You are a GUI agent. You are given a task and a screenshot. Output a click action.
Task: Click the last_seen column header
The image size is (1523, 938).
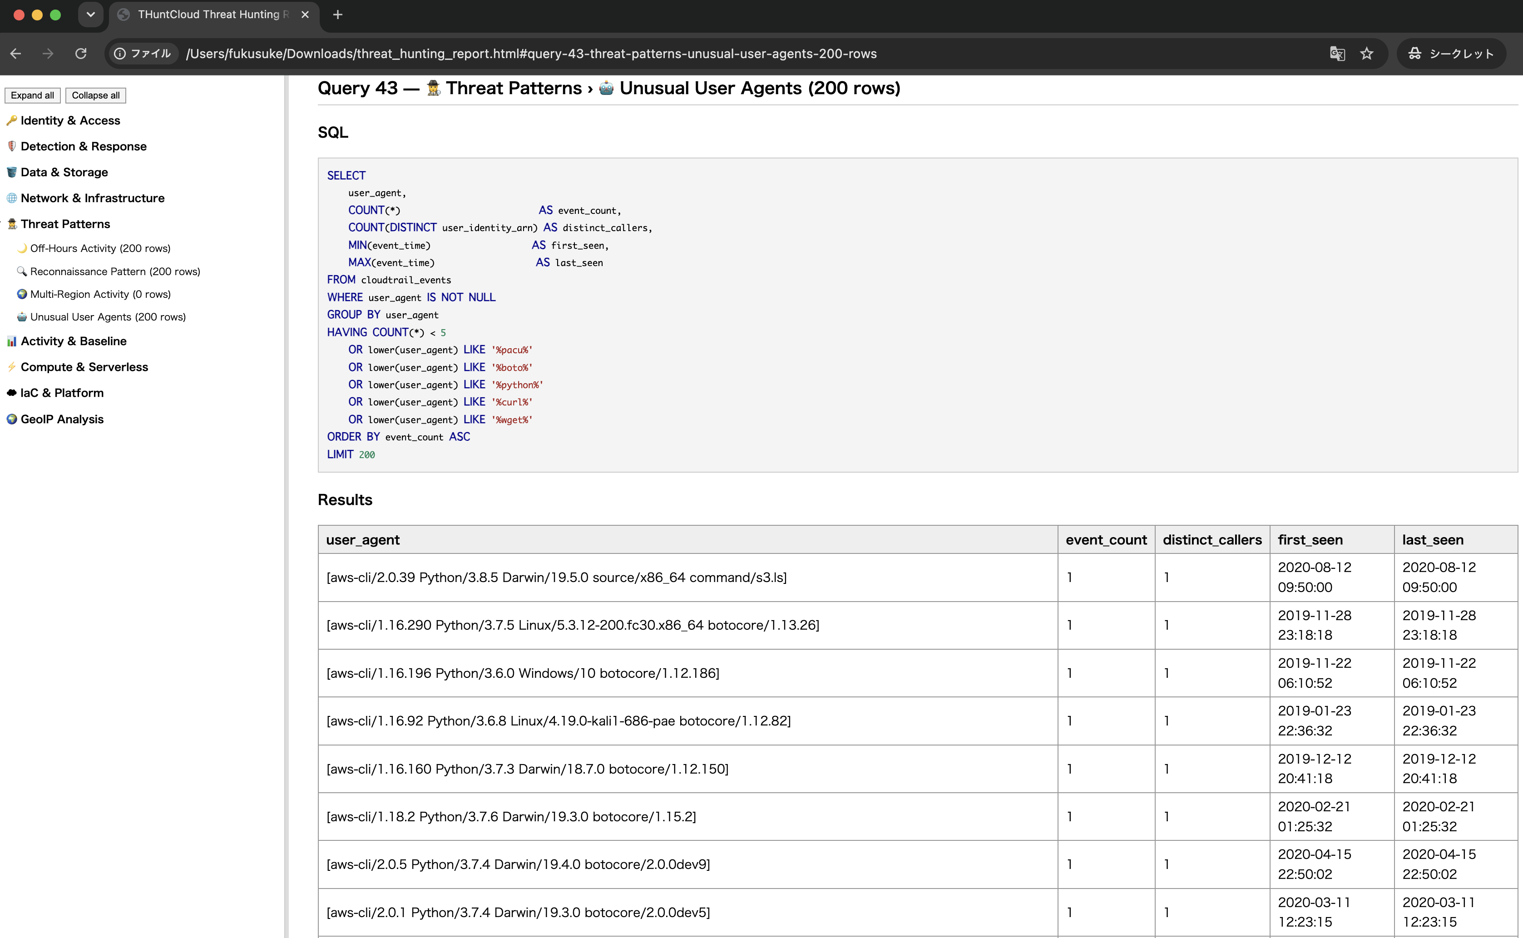pos(1456,540)
